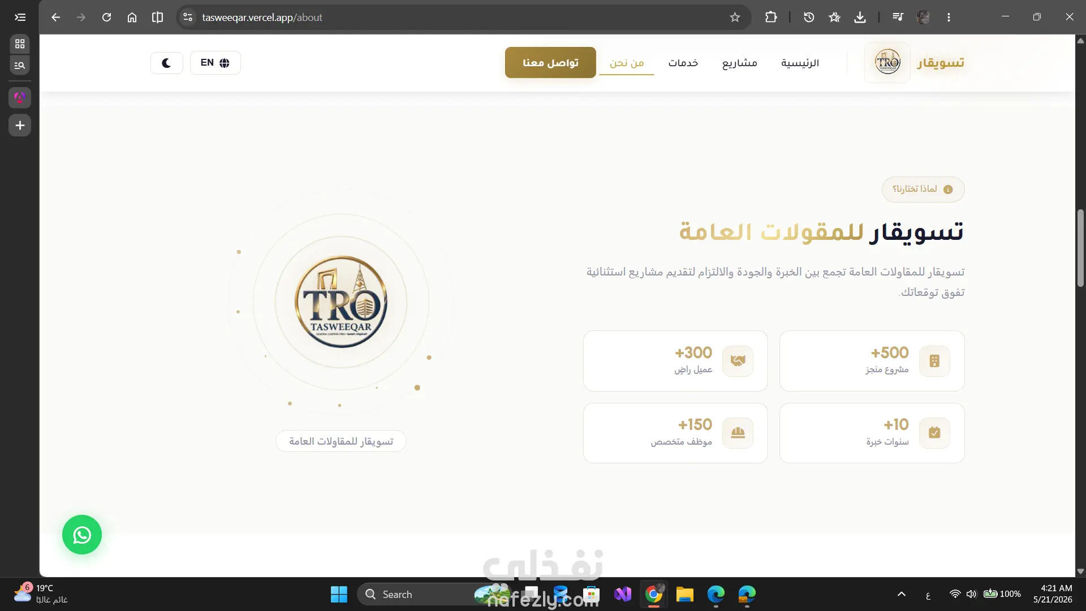Click the page vertical scrollbar thumb

1080,248
